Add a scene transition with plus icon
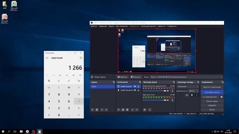Screen dimensions: 239x134 [187, 95]
